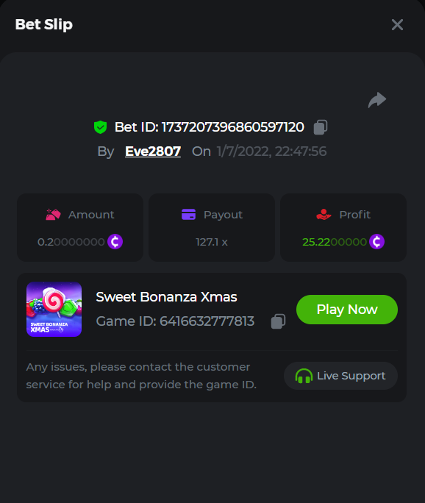The height and width of the screenshot is (503, 425).
Task: Open Live Support chat
Action: point(340,376)
